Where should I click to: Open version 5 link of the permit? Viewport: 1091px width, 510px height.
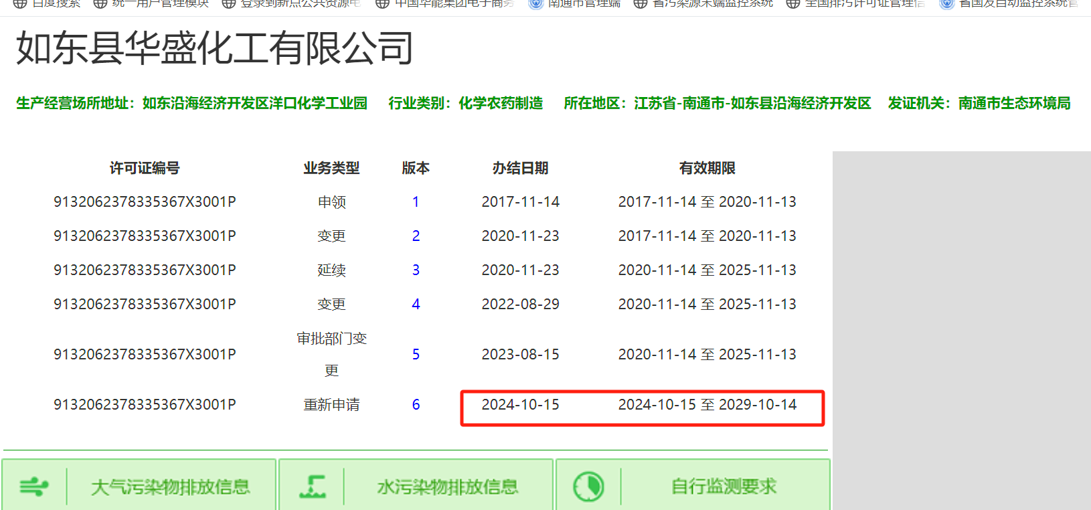pyautogui.click(x=416, y=355)
